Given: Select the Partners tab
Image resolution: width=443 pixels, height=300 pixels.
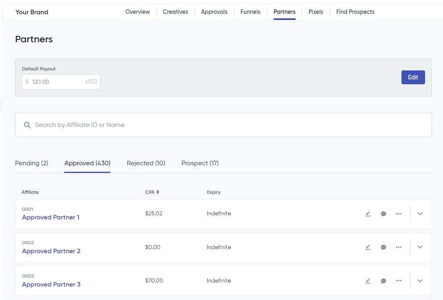Looking at the screenshot, I should point(285,12).
